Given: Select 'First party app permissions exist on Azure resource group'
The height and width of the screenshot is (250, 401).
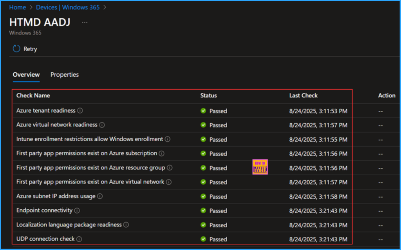Looking at the screenshot, I should pos(90,167).
